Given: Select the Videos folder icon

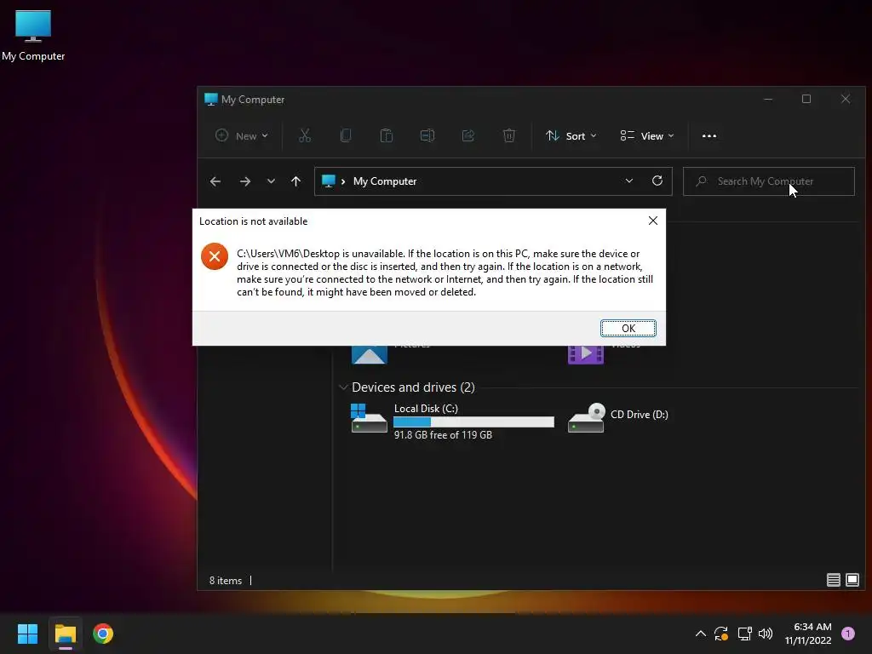Looking at the screenshot, I should [586, 354].
